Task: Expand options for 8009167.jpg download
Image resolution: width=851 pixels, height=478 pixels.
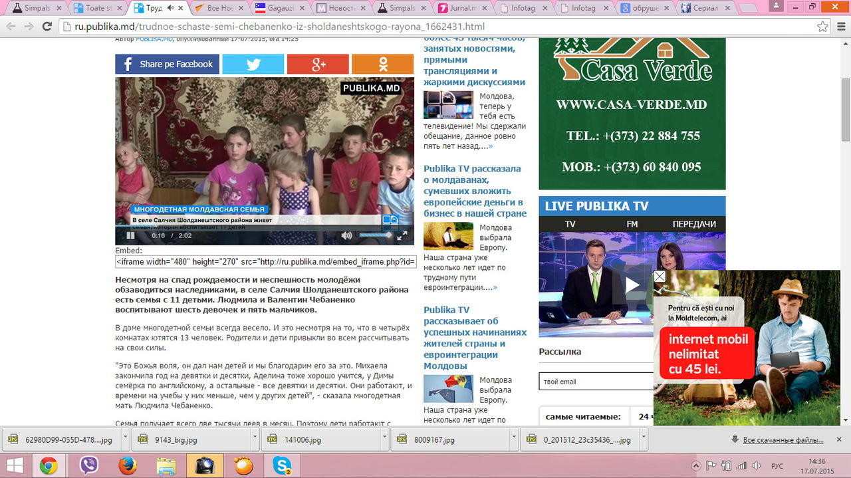Action: [x=515, y=439]
